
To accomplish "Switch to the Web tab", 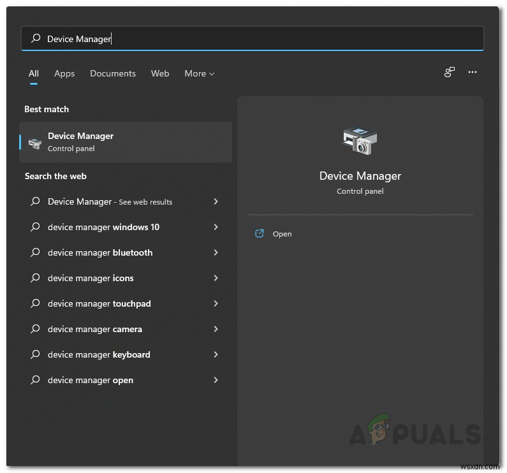I will point(160,74).
